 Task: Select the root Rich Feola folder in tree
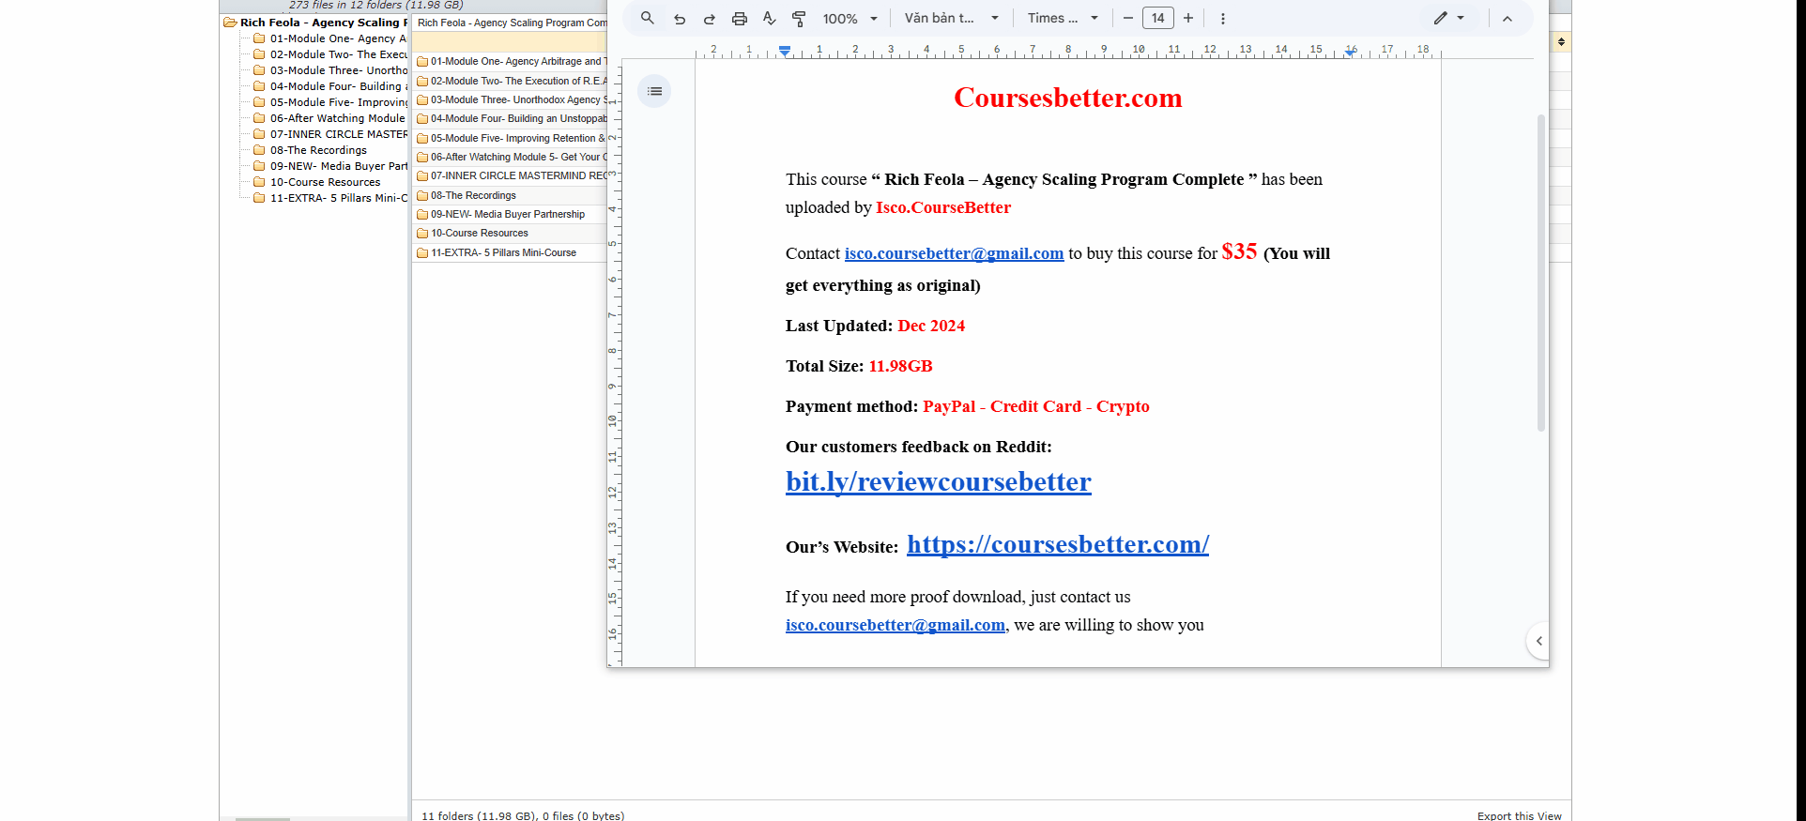[x=315, y=23]
